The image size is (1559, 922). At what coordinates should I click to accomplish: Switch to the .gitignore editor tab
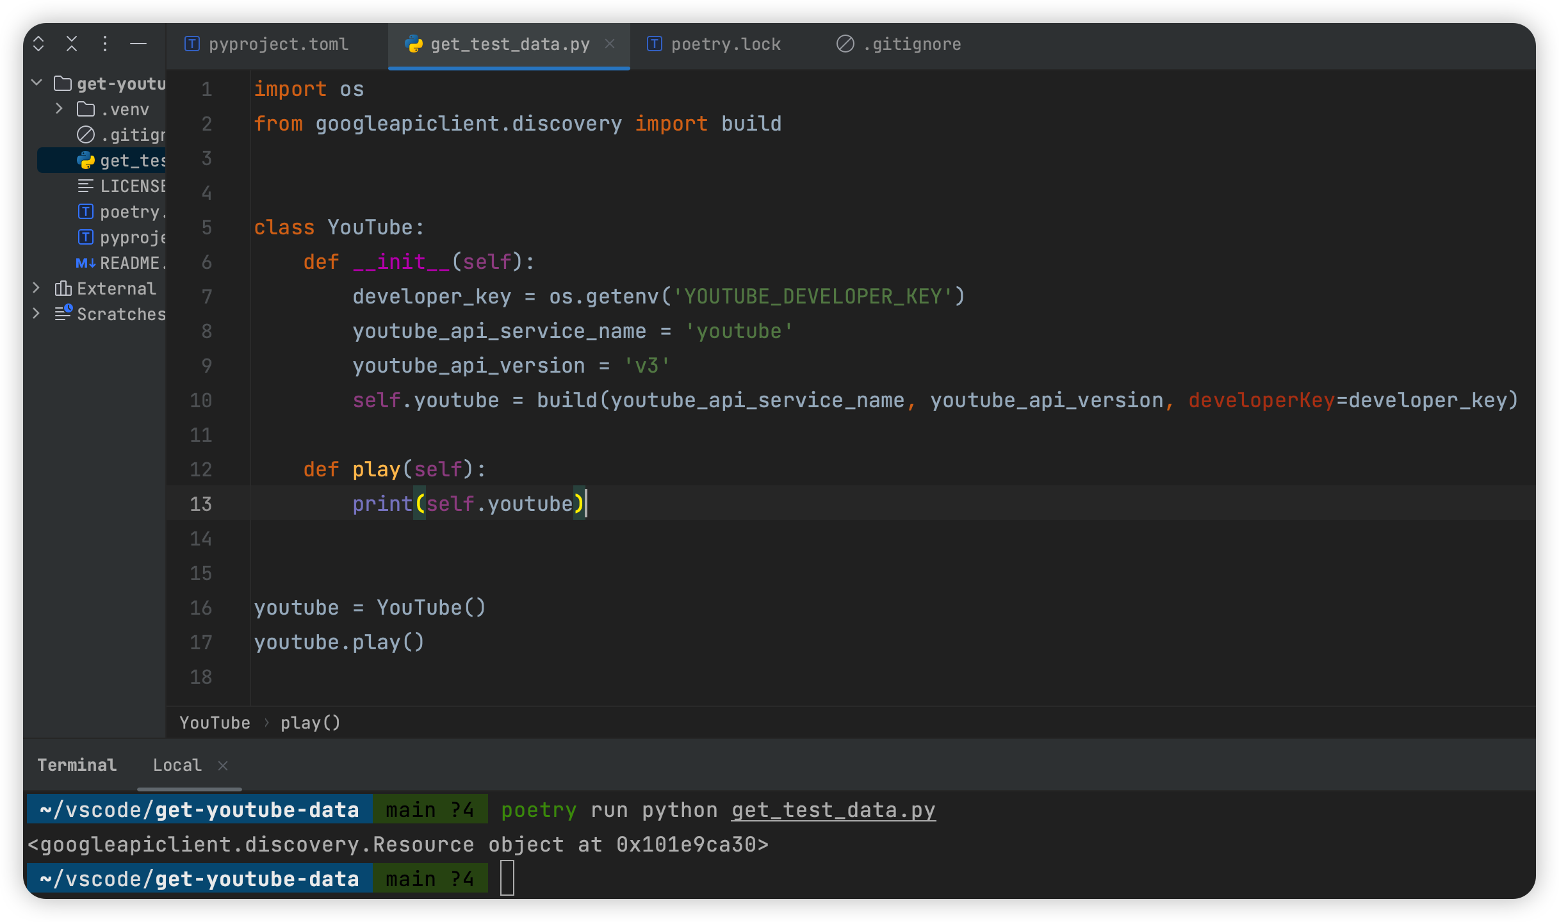pyautogui.click(x=911, y=44)
